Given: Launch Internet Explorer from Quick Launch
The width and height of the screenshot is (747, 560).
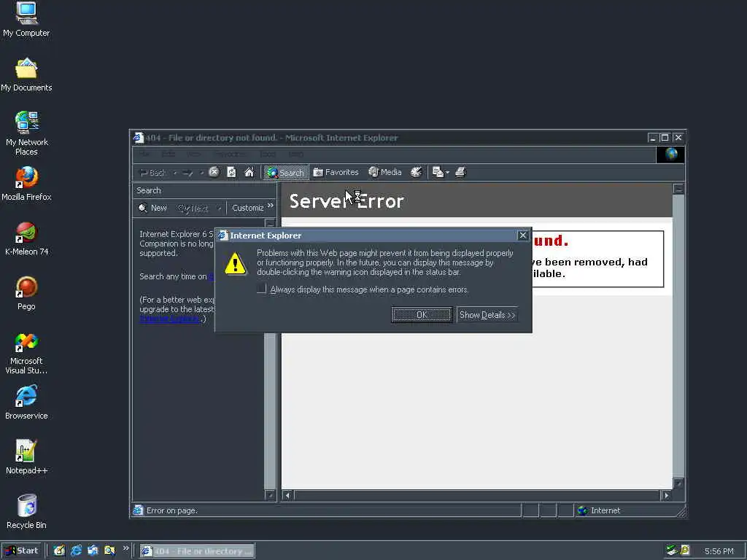Looking at the screenshot, I should [x=76, y=551].
